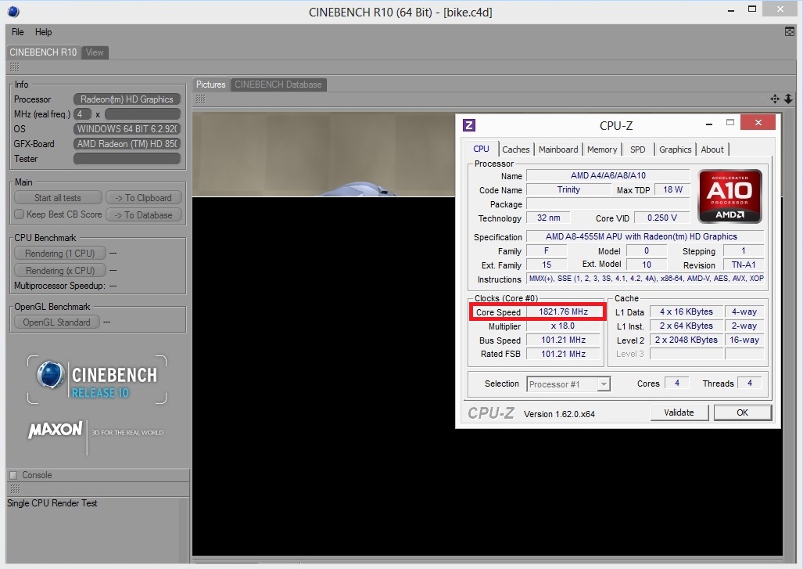Minimize the CPU-Z window

[x=709, y=124]
